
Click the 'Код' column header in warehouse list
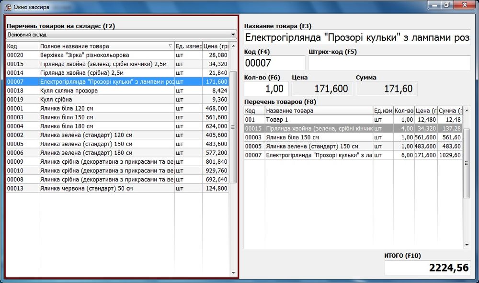tap(23, 46)
